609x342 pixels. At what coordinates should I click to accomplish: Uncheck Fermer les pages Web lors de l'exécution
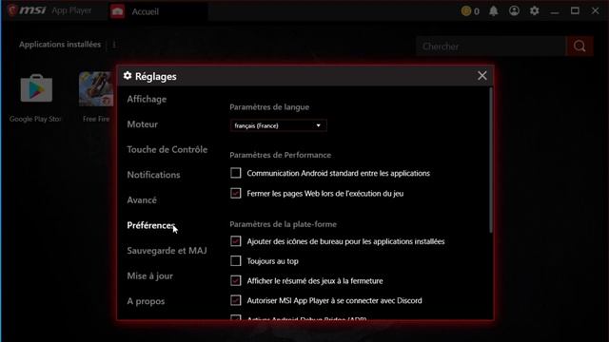(x=235, y=193)
